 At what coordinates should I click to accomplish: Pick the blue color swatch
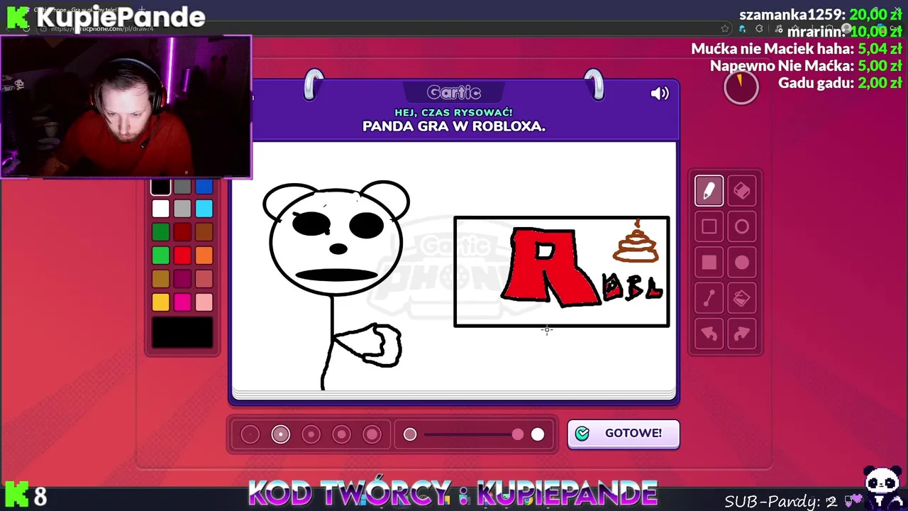click(204, 187)
